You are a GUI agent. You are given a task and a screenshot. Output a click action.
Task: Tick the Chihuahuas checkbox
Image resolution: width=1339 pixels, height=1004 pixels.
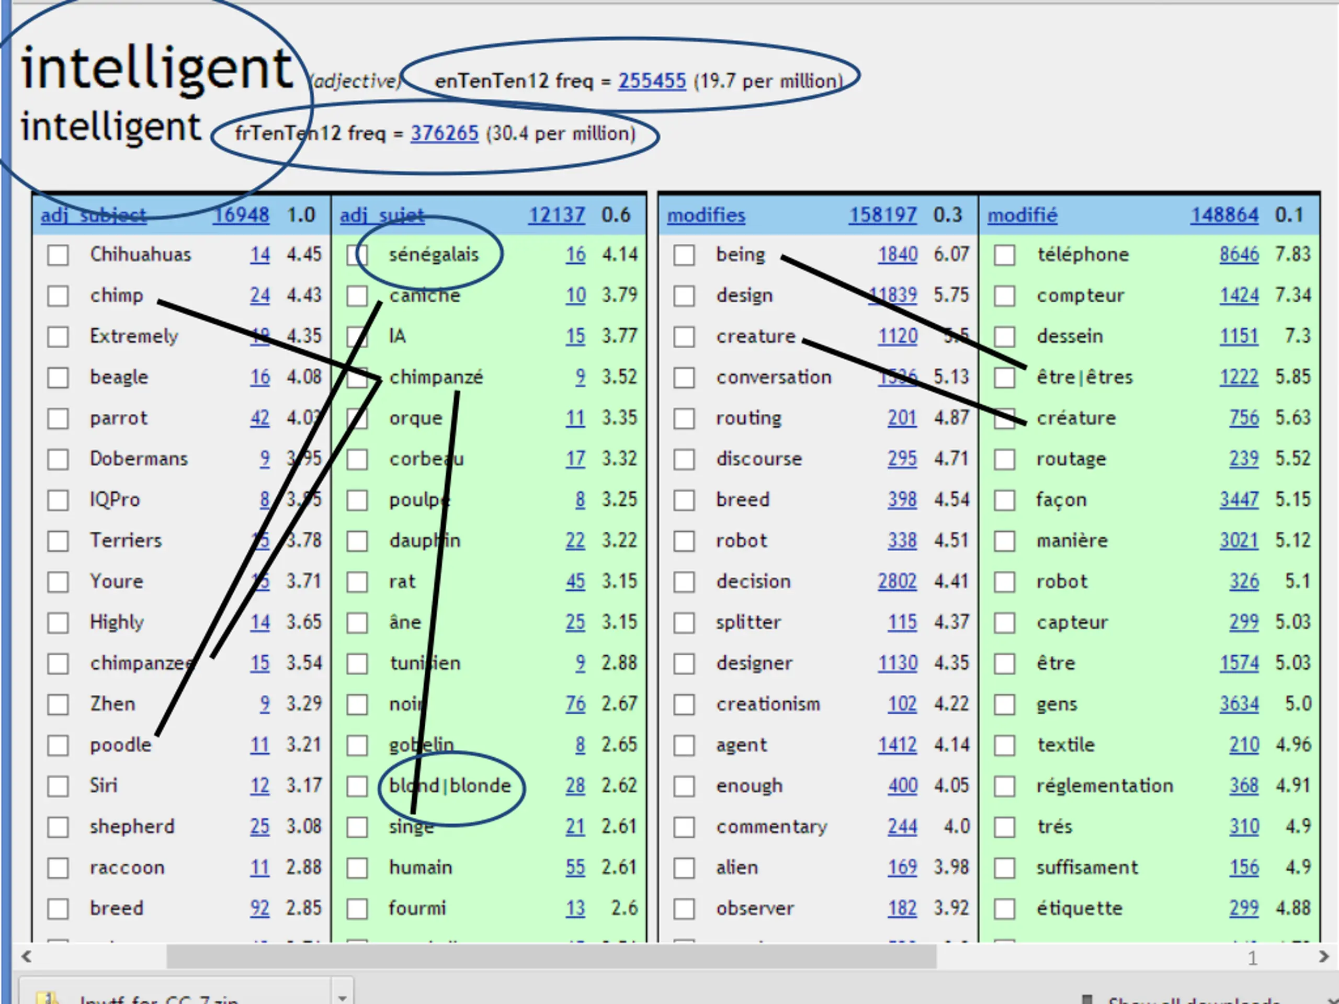click(58, 255)
